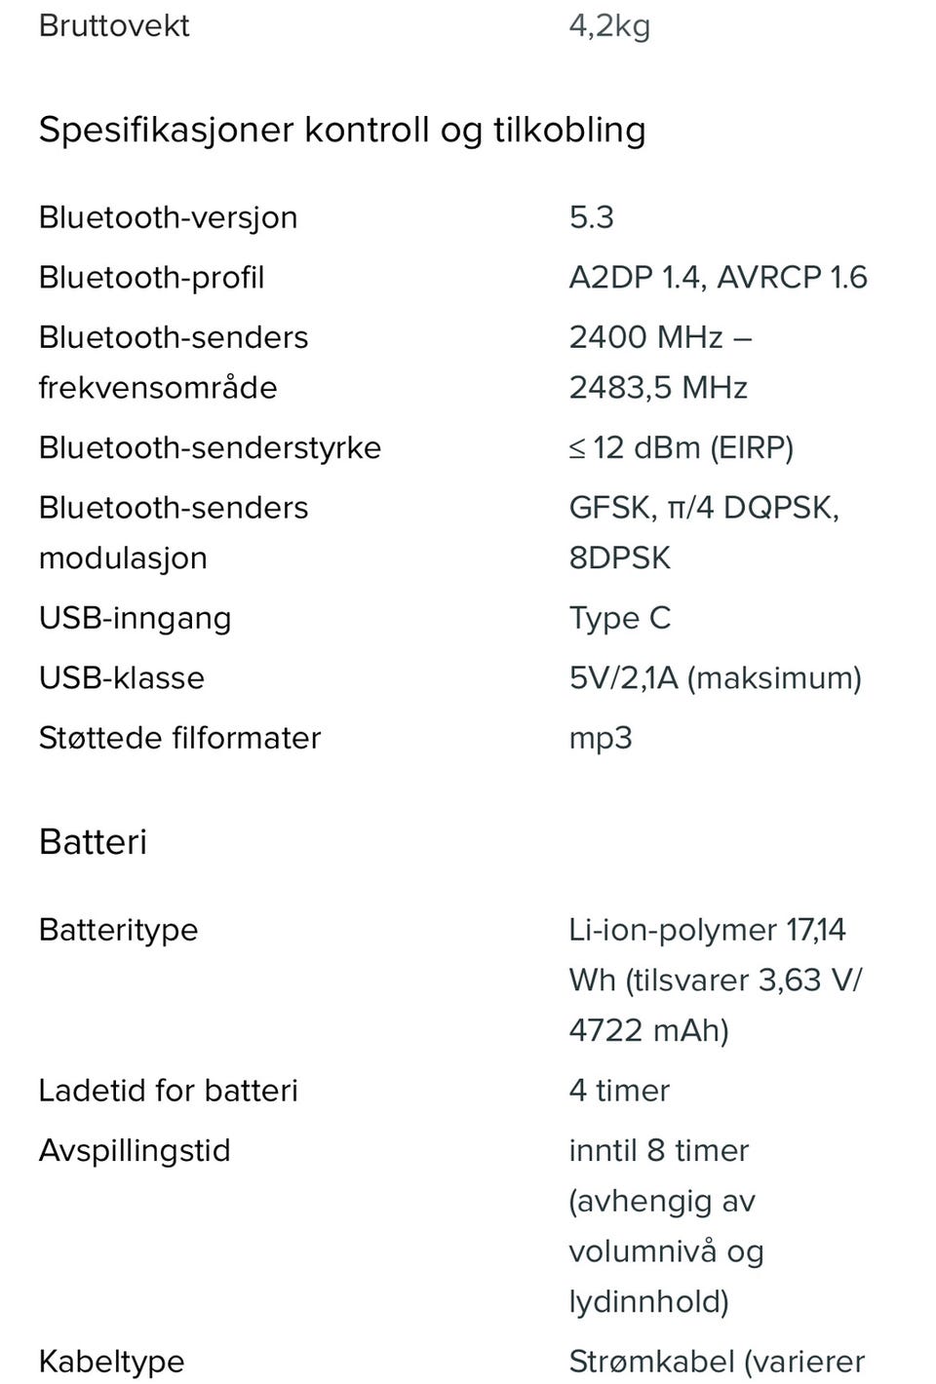Screen dimensions: 936x1384
Task: Click the Avspillingstid label
Action: pos(135,1151)
